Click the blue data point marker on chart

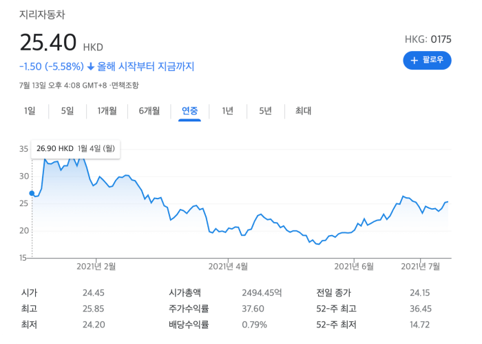(32, 193)
